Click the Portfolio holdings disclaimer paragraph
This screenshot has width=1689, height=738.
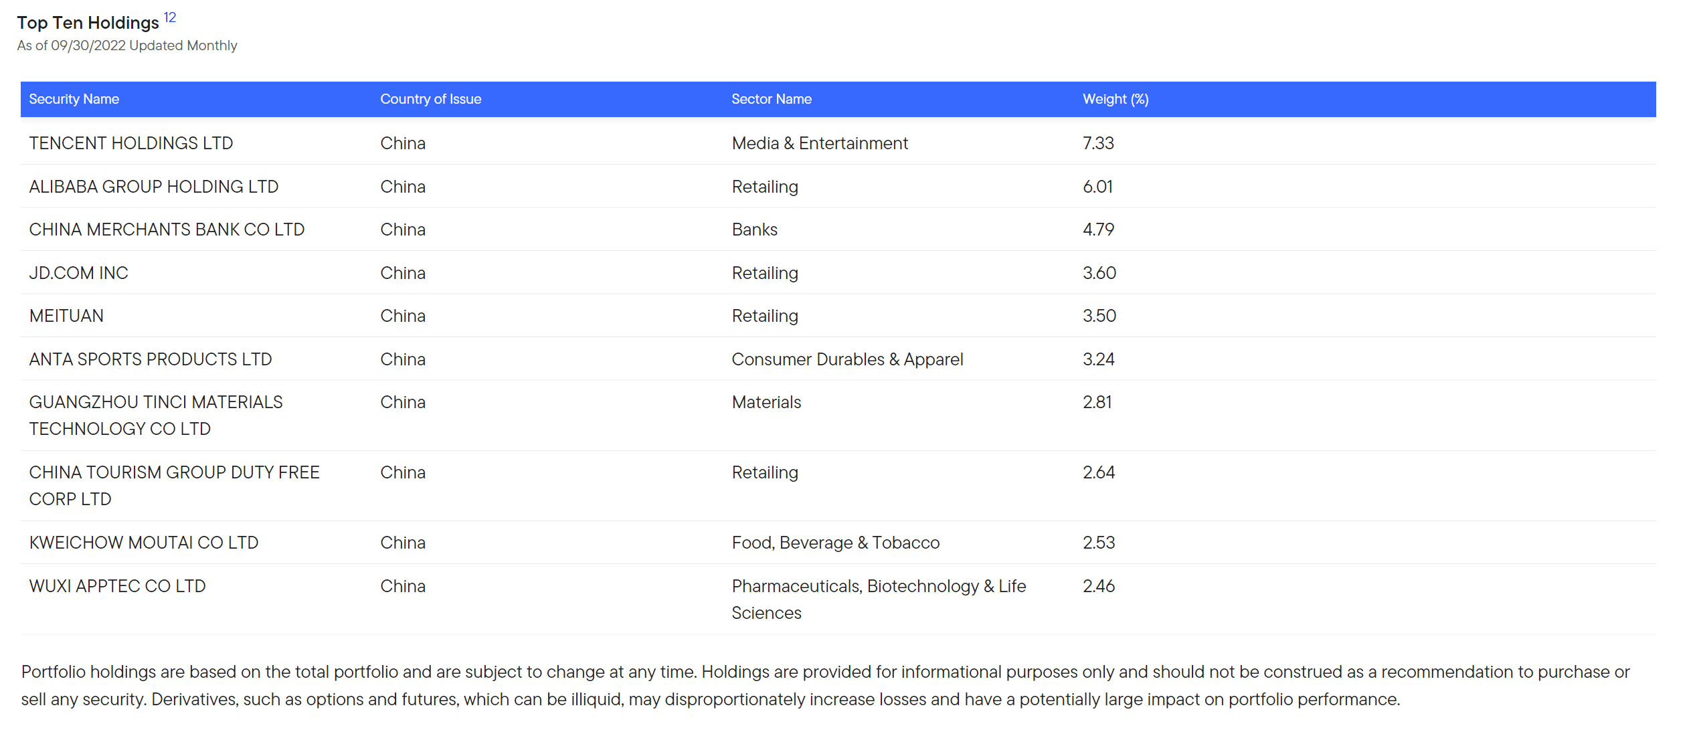point(826,686)
